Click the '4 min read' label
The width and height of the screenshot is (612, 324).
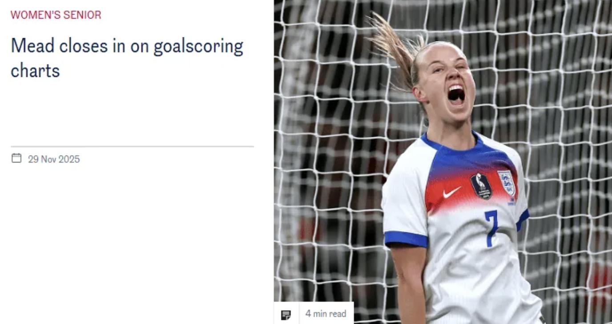pyautogui.click(x=326, y=314)
